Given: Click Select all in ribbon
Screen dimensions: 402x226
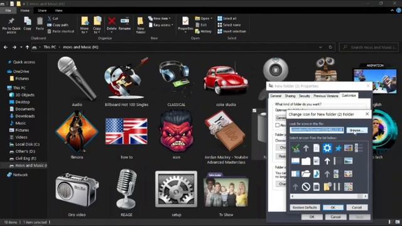Looking at the screenshot, I should [x=227, y=18].
